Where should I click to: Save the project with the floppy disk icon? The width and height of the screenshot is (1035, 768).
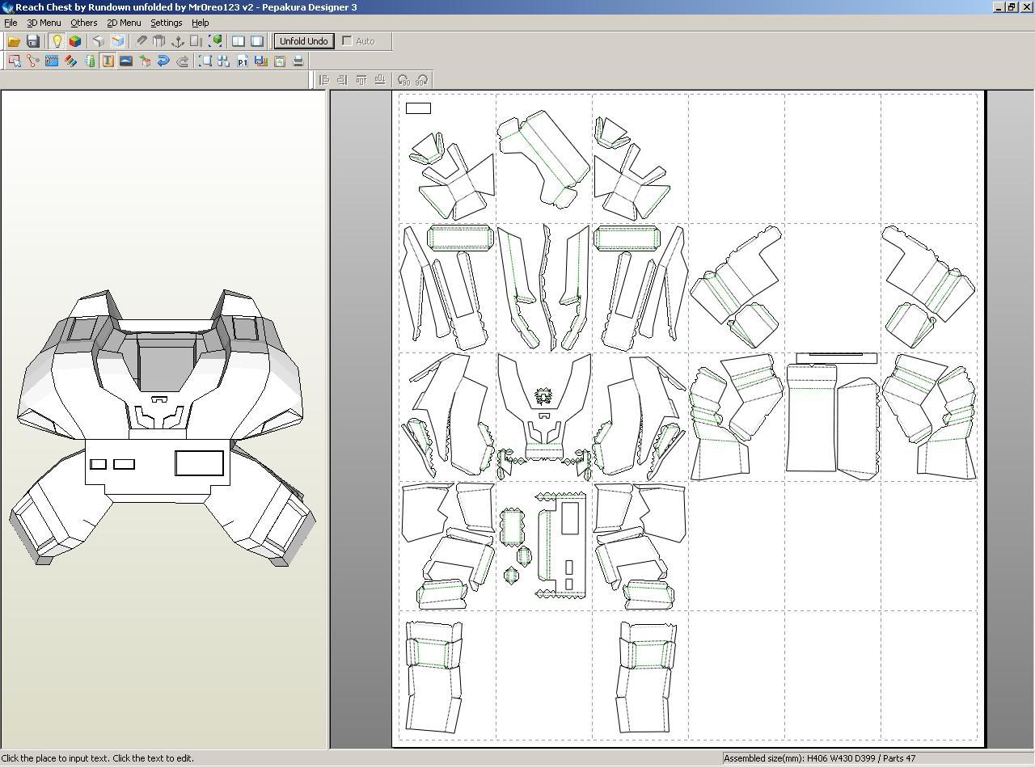33,41
